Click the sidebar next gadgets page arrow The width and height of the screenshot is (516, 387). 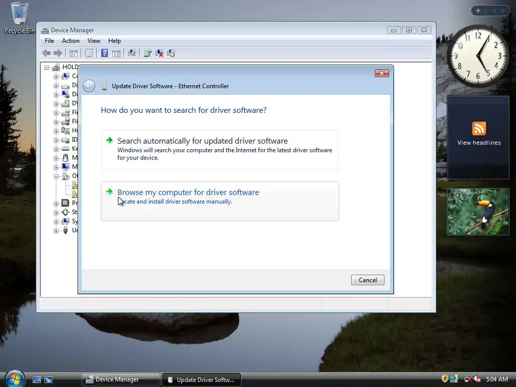pyautogui.click(x=503, y=11)
